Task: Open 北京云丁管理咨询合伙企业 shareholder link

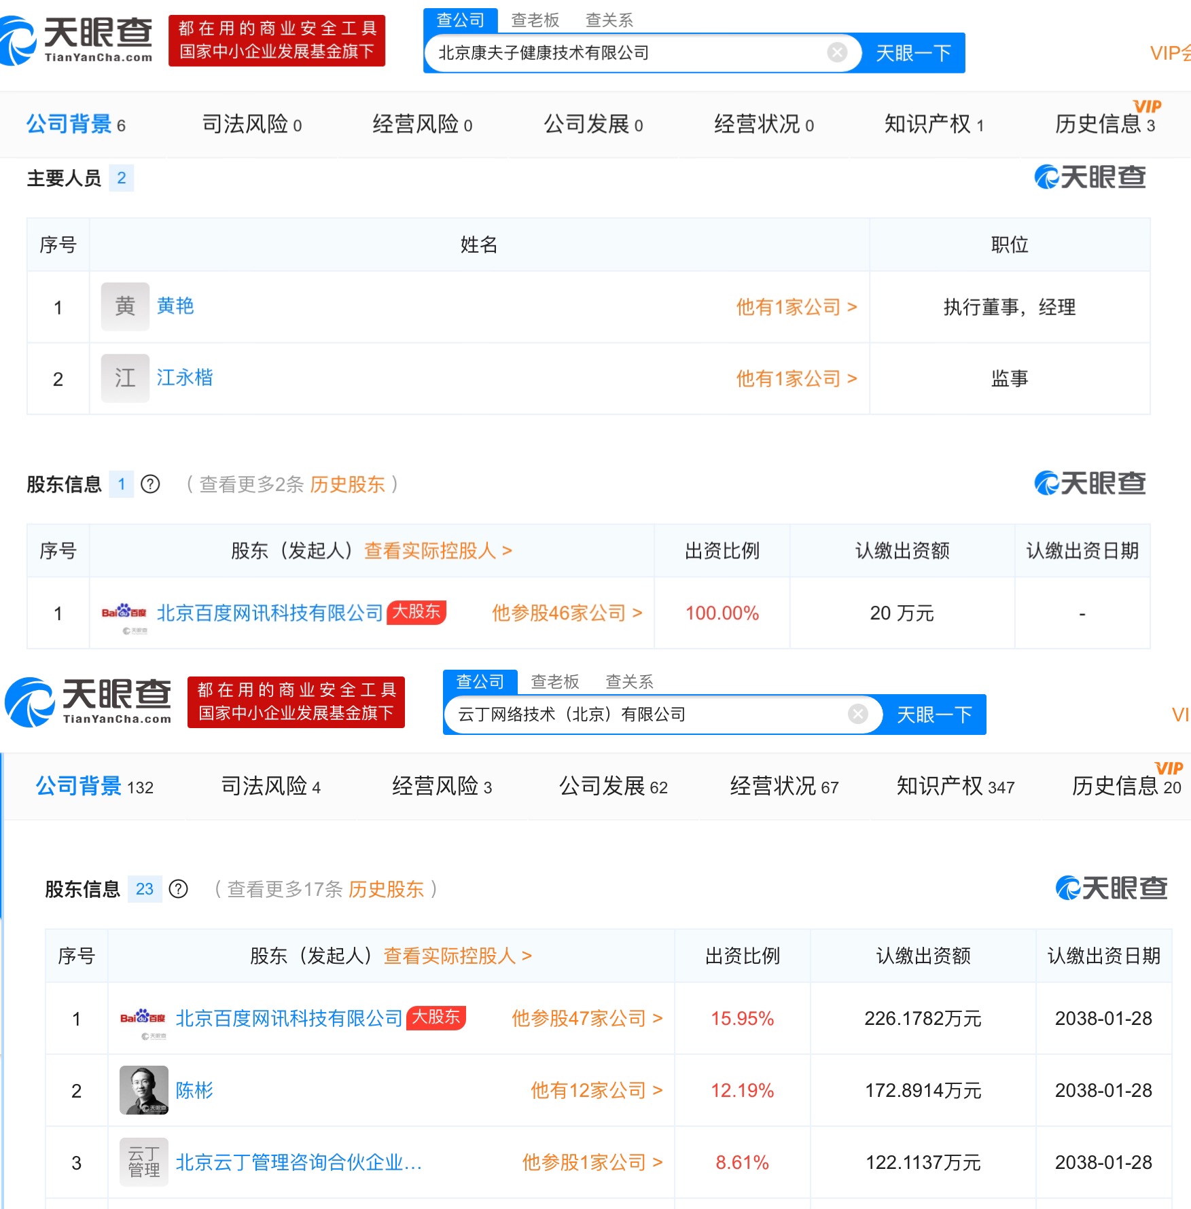Action: 299,1162
